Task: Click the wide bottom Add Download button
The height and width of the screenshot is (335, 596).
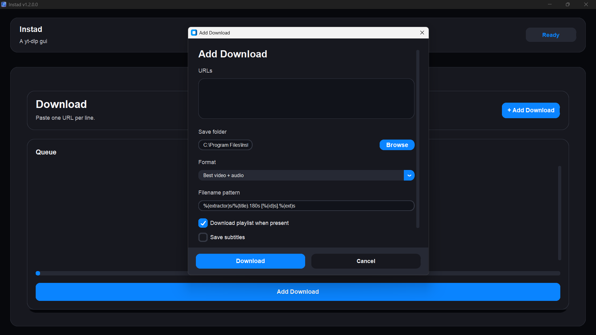Action: [298, 292]
